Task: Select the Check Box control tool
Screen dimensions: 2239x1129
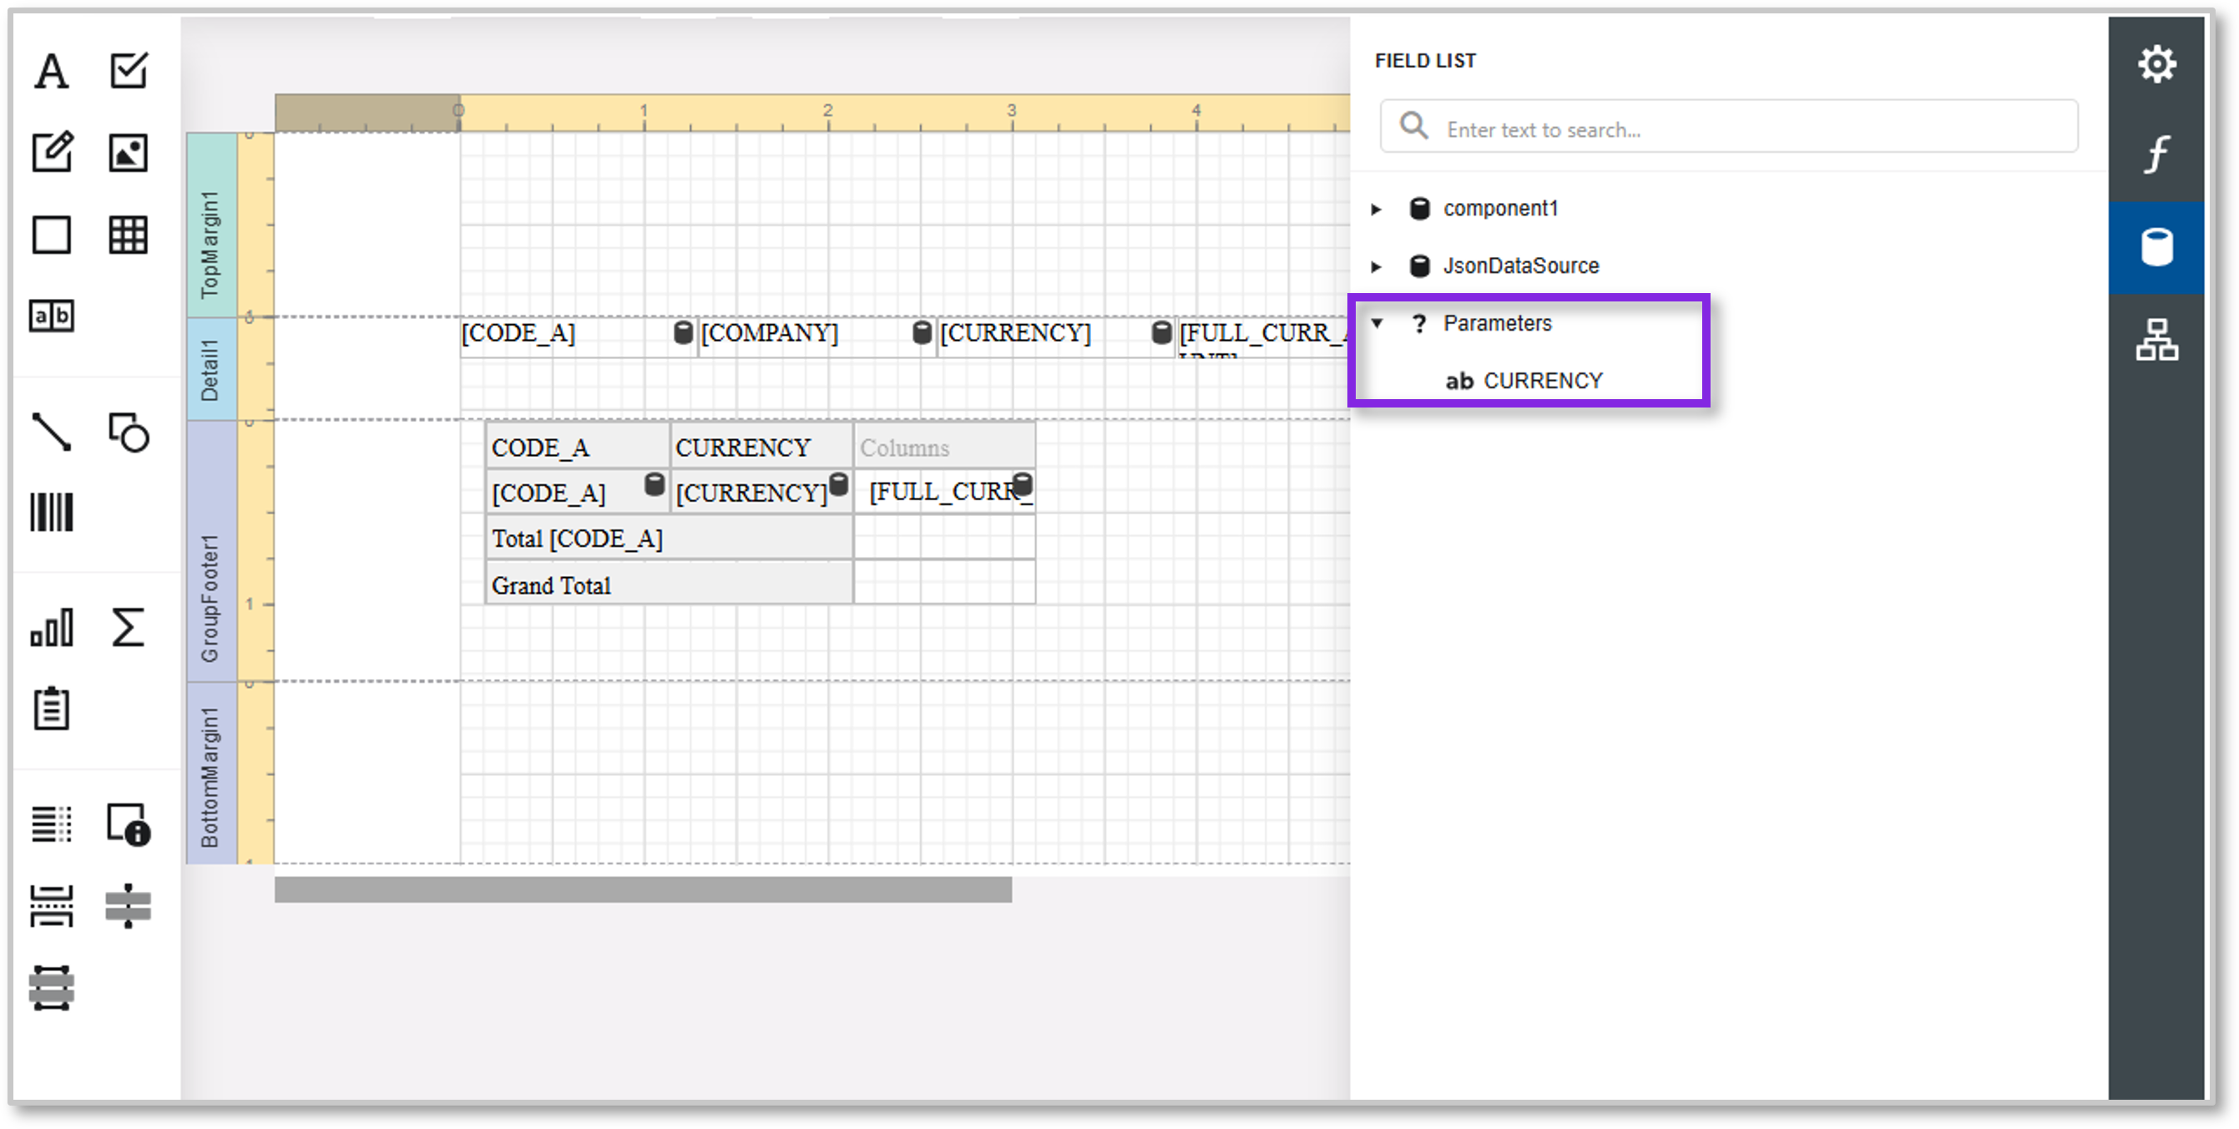Action: point(129,70)
